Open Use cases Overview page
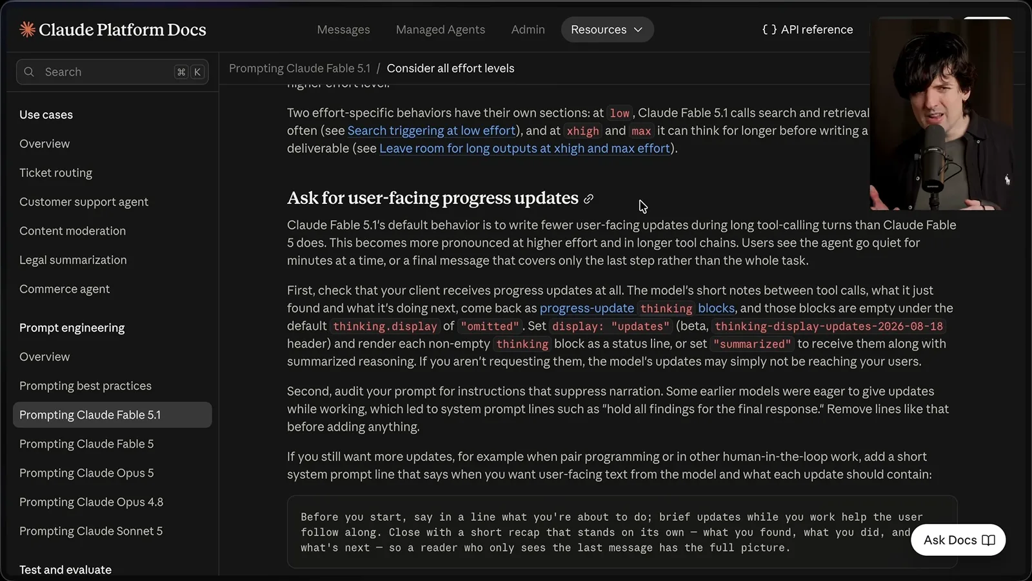 (45, 144)
